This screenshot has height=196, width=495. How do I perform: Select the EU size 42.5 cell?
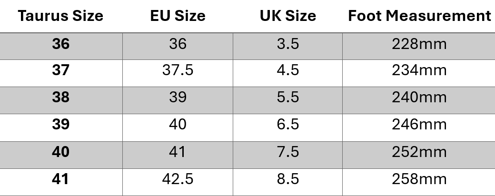tap(177, 179)
